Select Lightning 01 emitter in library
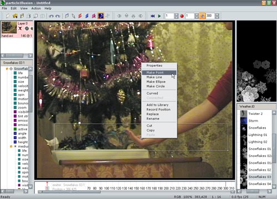Viewport: 277px width, 199px height. (258, 135)
